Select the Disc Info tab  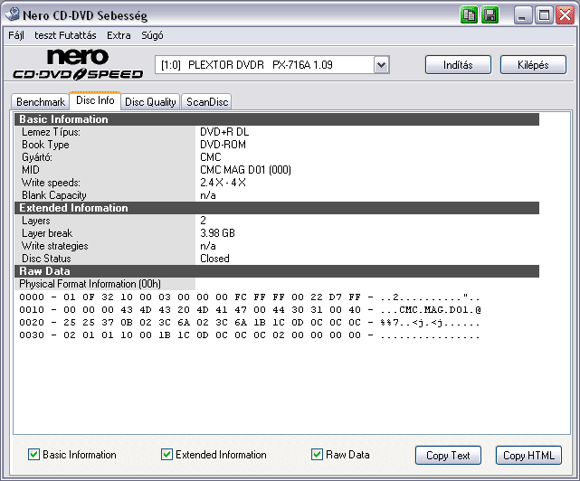point(95,100)
